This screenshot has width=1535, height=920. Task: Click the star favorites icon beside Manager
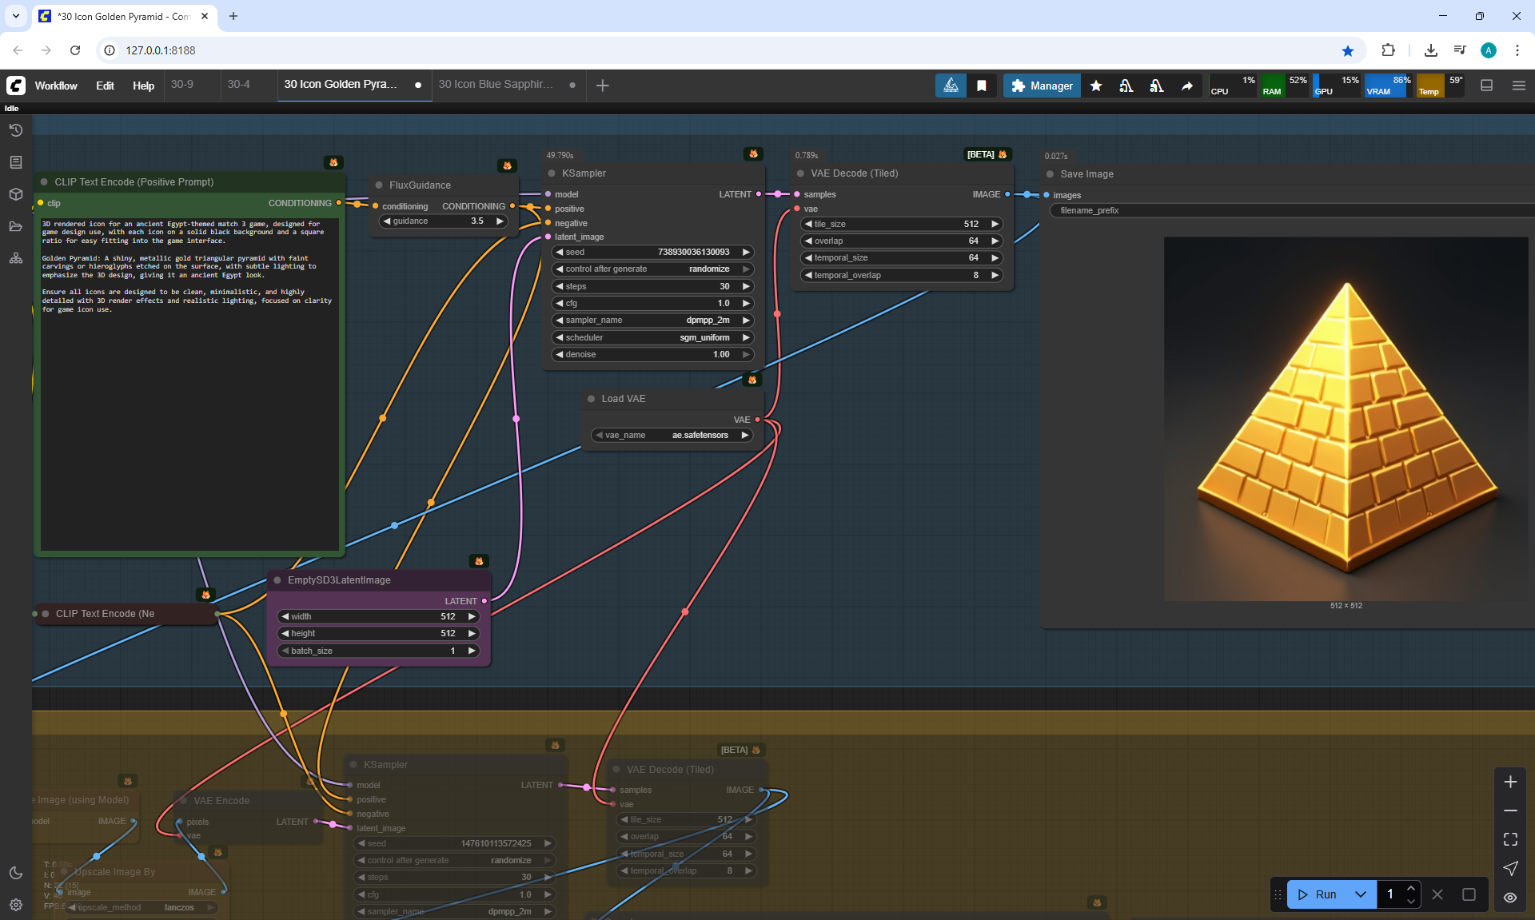coord(1096,86)
